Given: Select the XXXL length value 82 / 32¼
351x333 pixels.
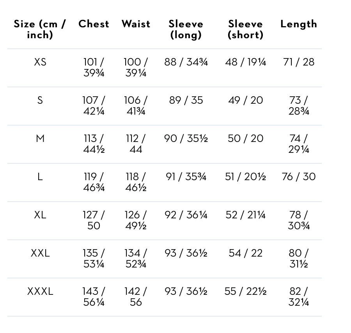Looking at the screenshot, I should 299,297.
